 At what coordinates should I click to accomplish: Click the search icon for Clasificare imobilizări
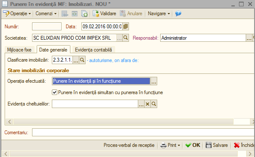click(x=82, y=60)
